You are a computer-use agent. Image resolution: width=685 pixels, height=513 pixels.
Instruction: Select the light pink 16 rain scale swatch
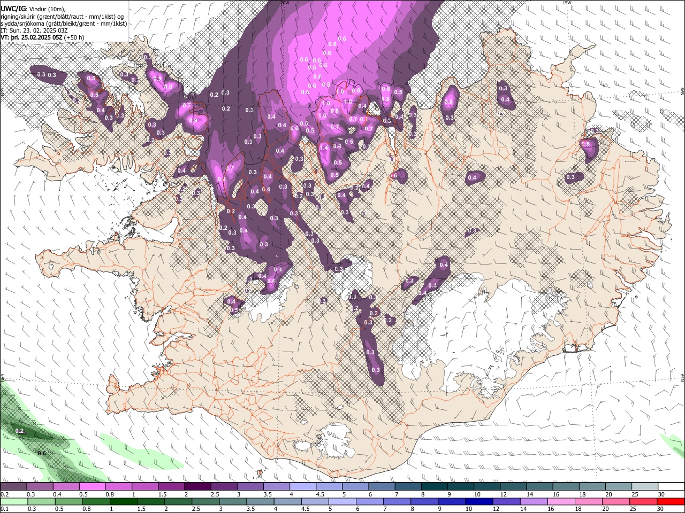coord(561,501)
